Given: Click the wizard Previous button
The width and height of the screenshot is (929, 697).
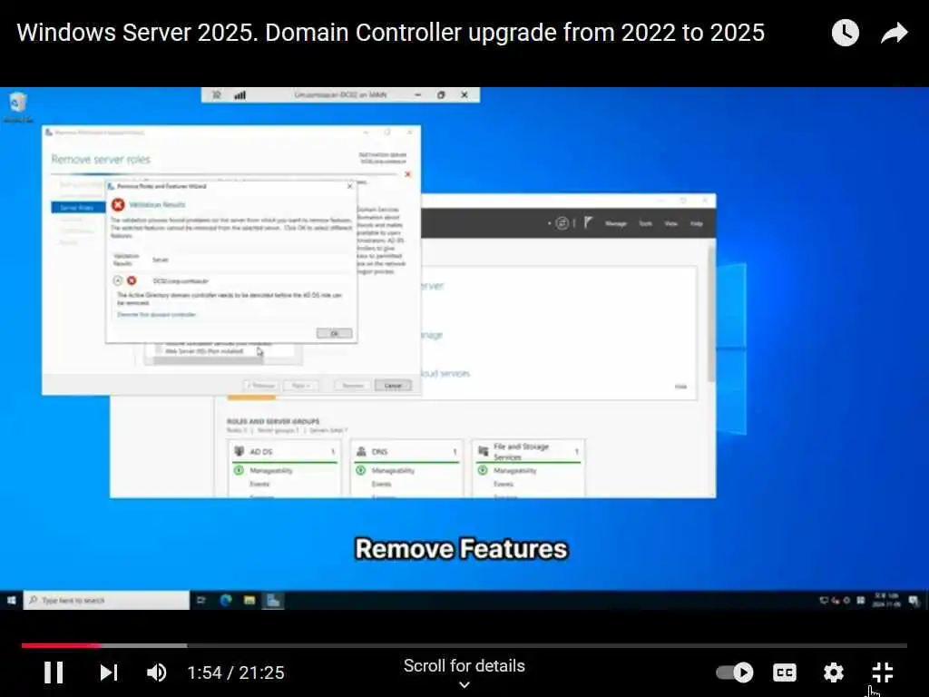Looking at the screenshot, I should 261,385.
